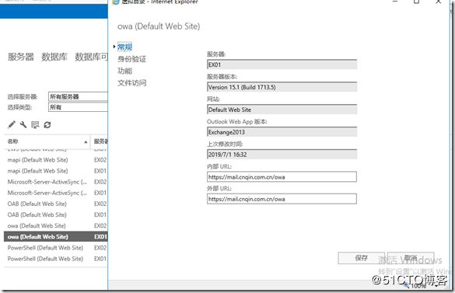Select PowerShell (Default Web Site) EX02 row
This screenshot has width=455, height=293.
pos(56,248)
